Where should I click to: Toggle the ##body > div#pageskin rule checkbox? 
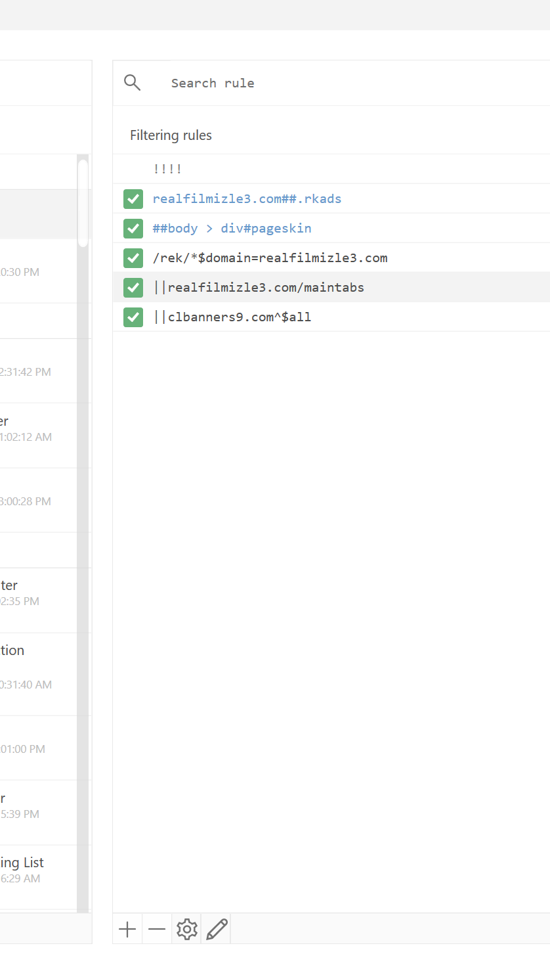(133, 228)
